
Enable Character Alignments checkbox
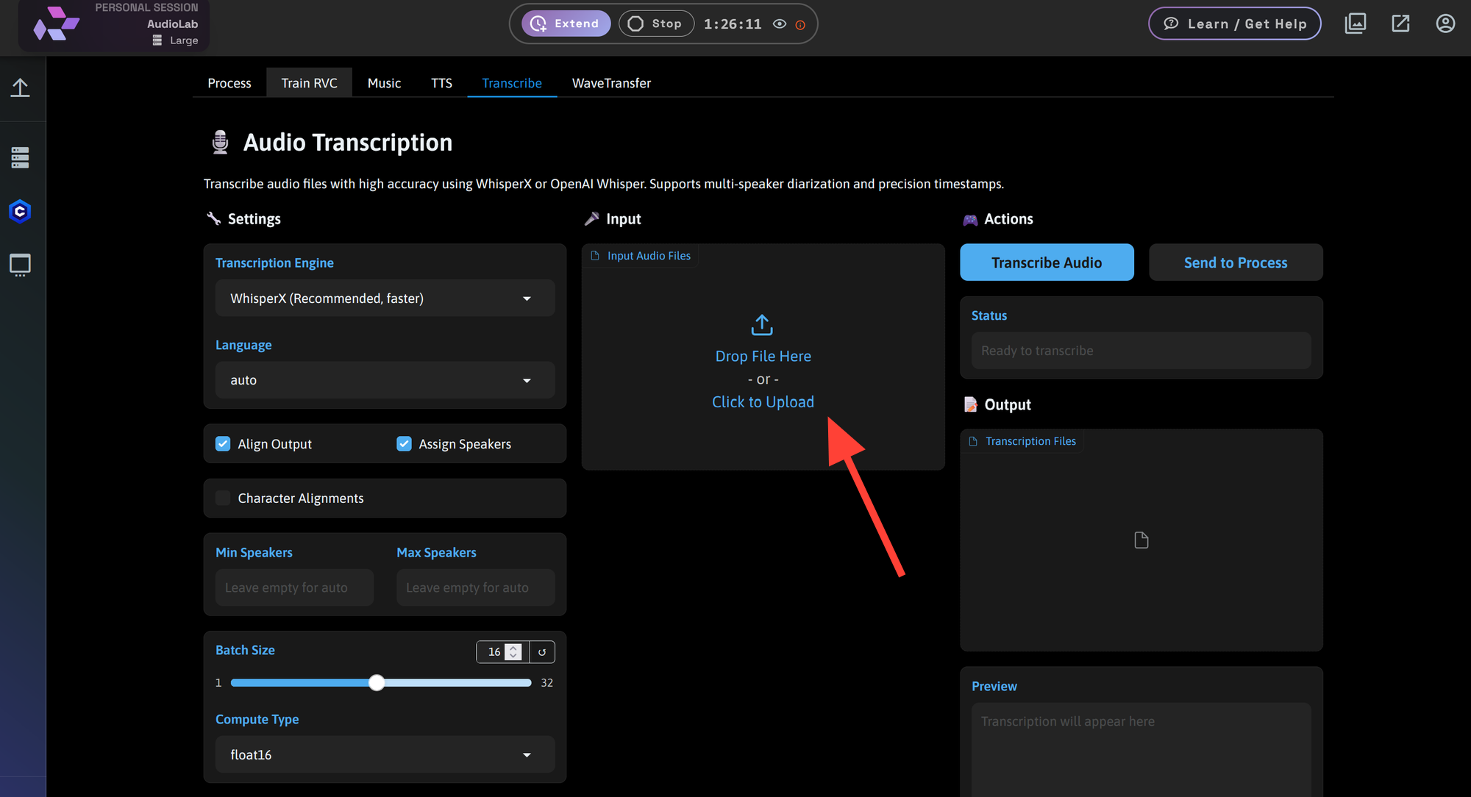click(x=223, y=498)
